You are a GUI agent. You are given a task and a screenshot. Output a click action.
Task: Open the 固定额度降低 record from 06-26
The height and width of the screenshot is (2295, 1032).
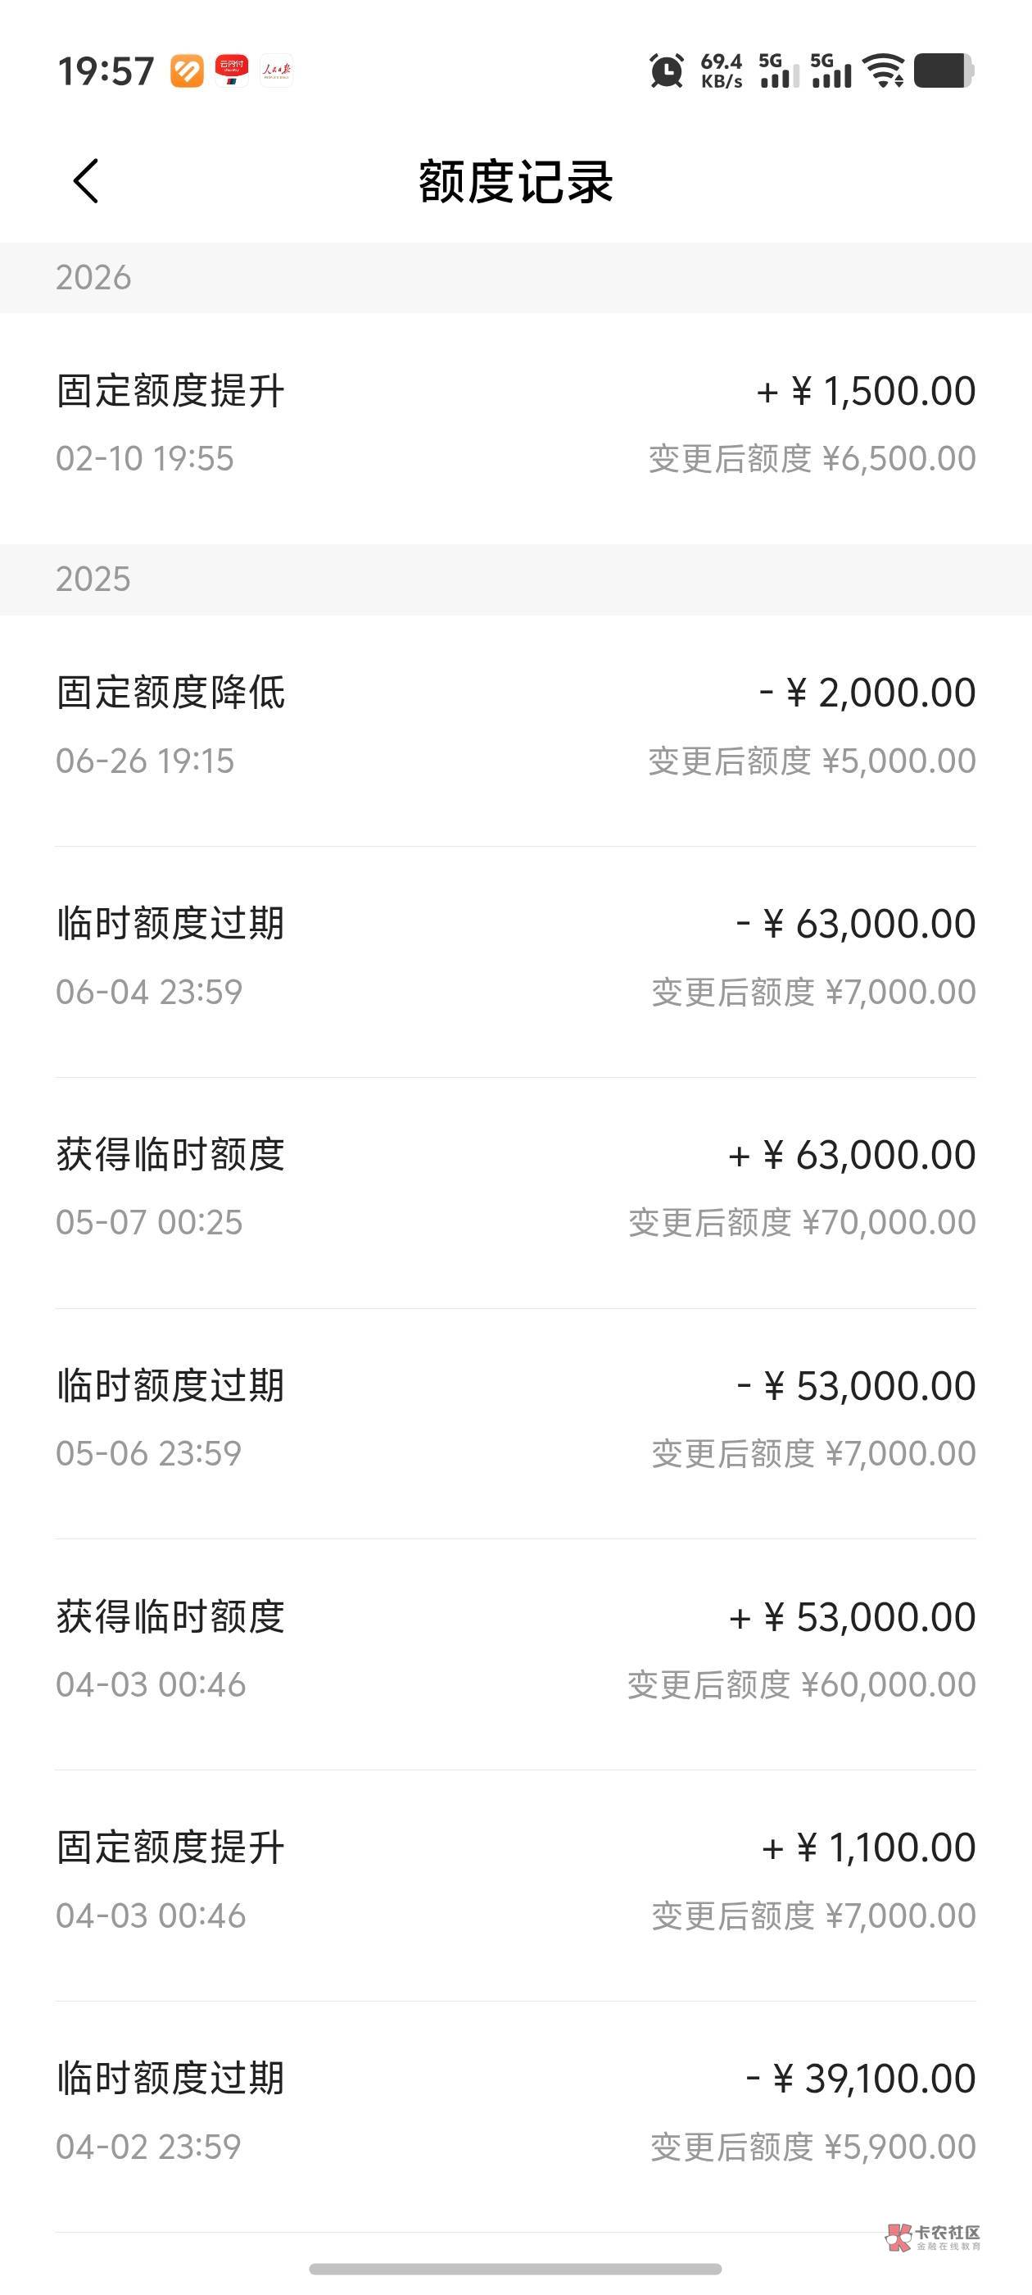tap(515, 725)
